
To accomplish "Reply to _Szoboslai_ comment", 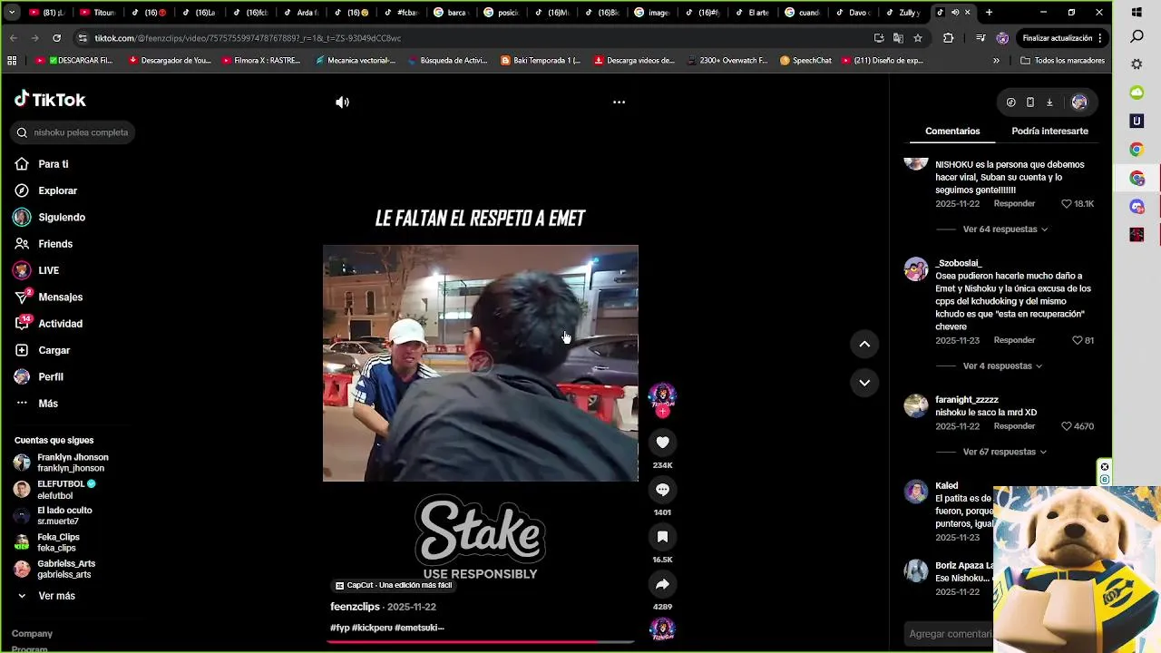I will click(x=1014, y=340).
